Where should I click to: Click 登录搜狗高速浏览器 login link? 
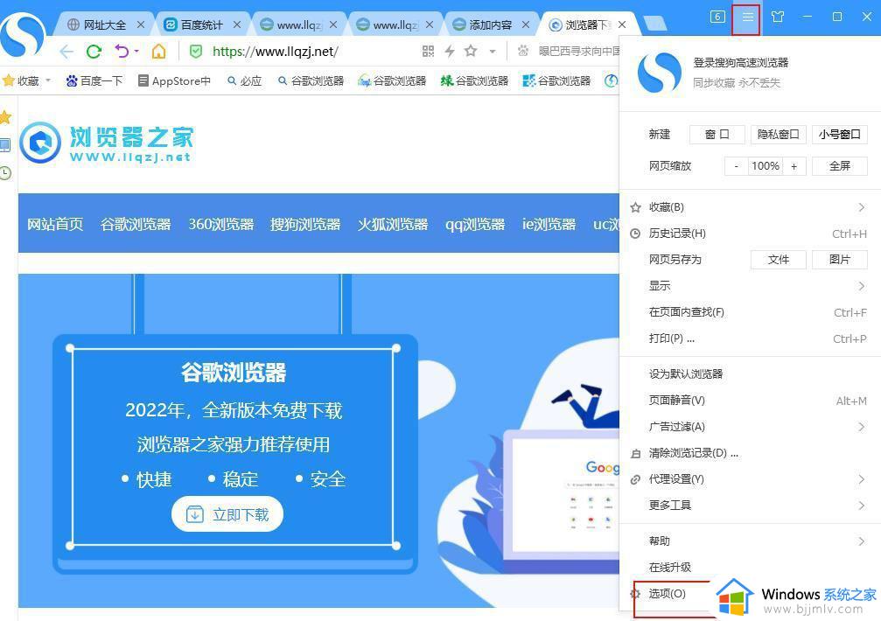(x=740, y=62)
